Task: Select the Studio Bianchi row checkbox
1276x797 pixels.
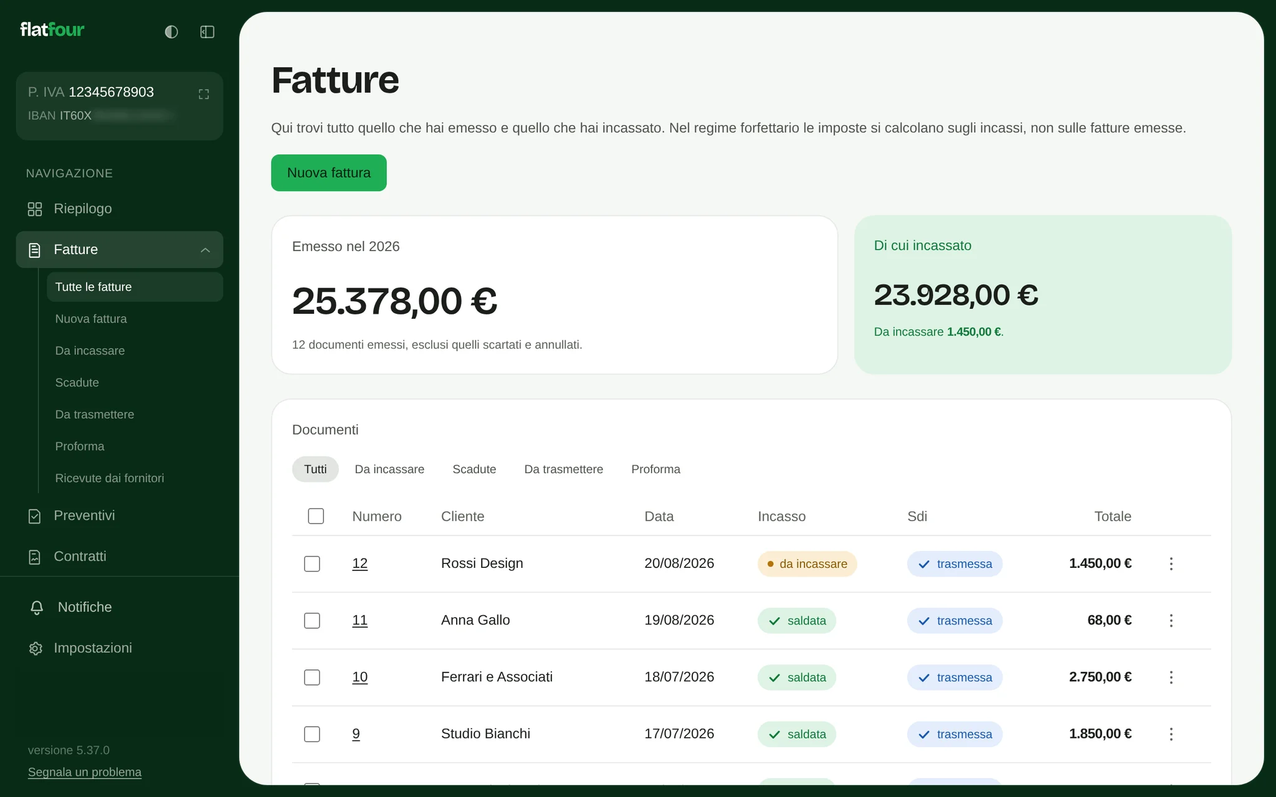Action: coord(312,734)
